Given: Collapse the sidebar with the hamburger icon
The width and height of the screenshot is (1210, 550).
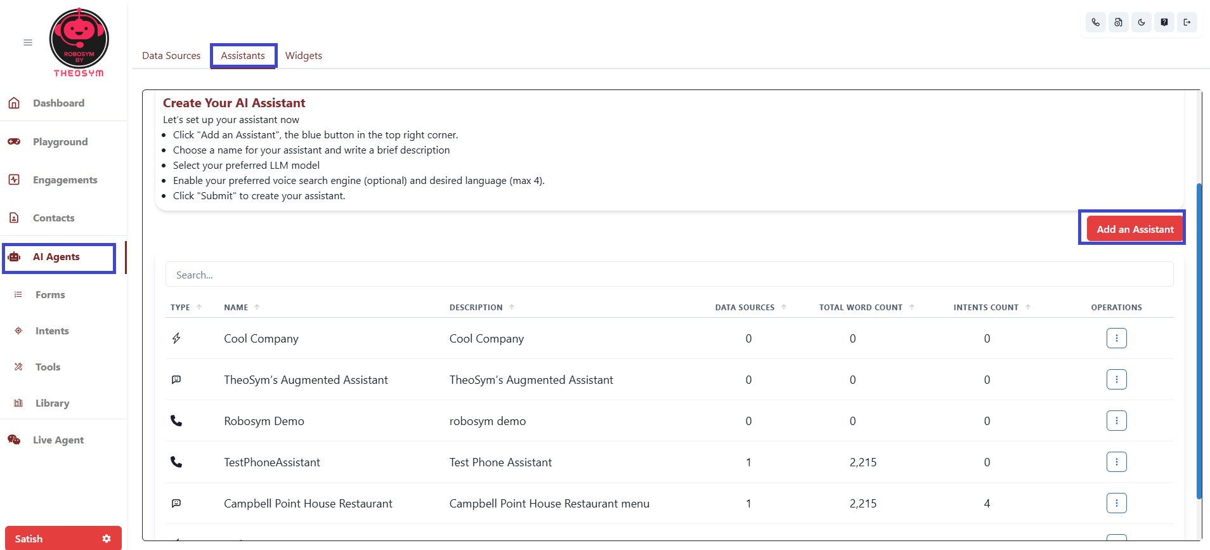Looking at the screenshot, I should (x=28, y=43).
